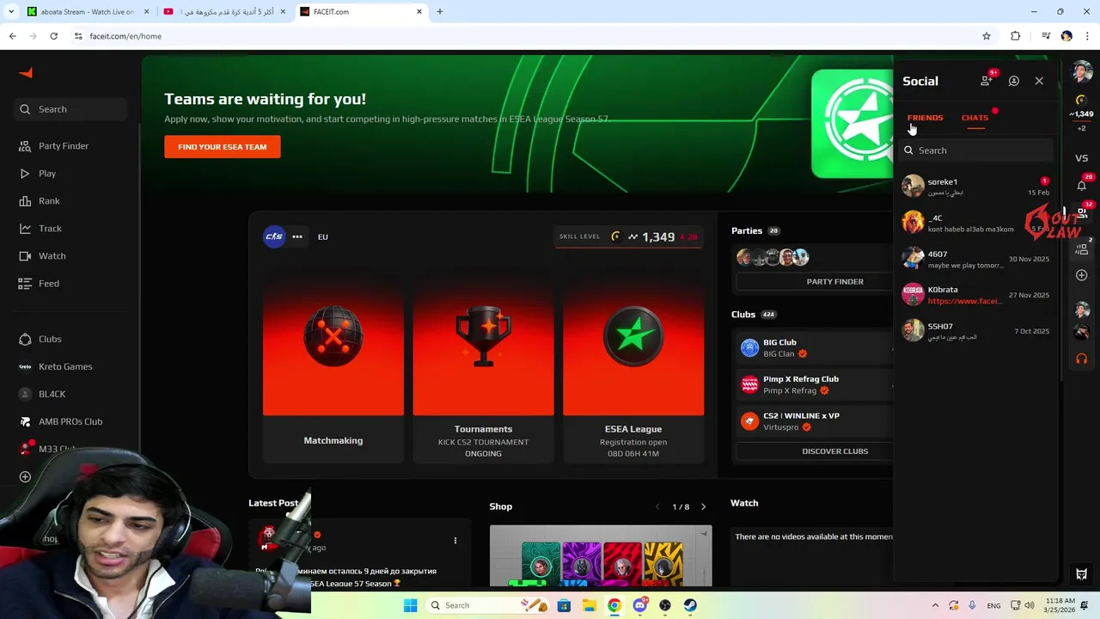Switch to the CHATS tab
1100x619 pixels.
tap(975, 118)
